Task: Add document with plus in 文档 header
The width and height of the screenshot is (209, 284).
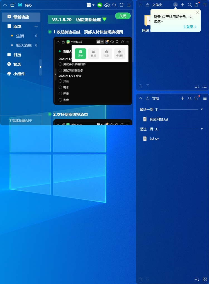Action: pyautogui.click(x=183, y=98)
